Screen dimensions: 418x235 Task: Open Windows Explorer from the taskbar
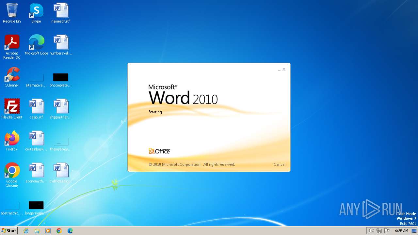tap(37, 231)
